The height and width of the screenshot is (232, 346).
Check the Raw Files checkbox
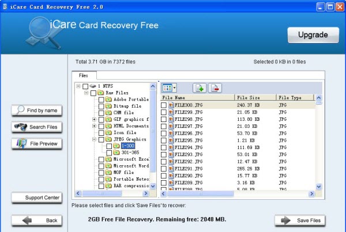(93, 93)
